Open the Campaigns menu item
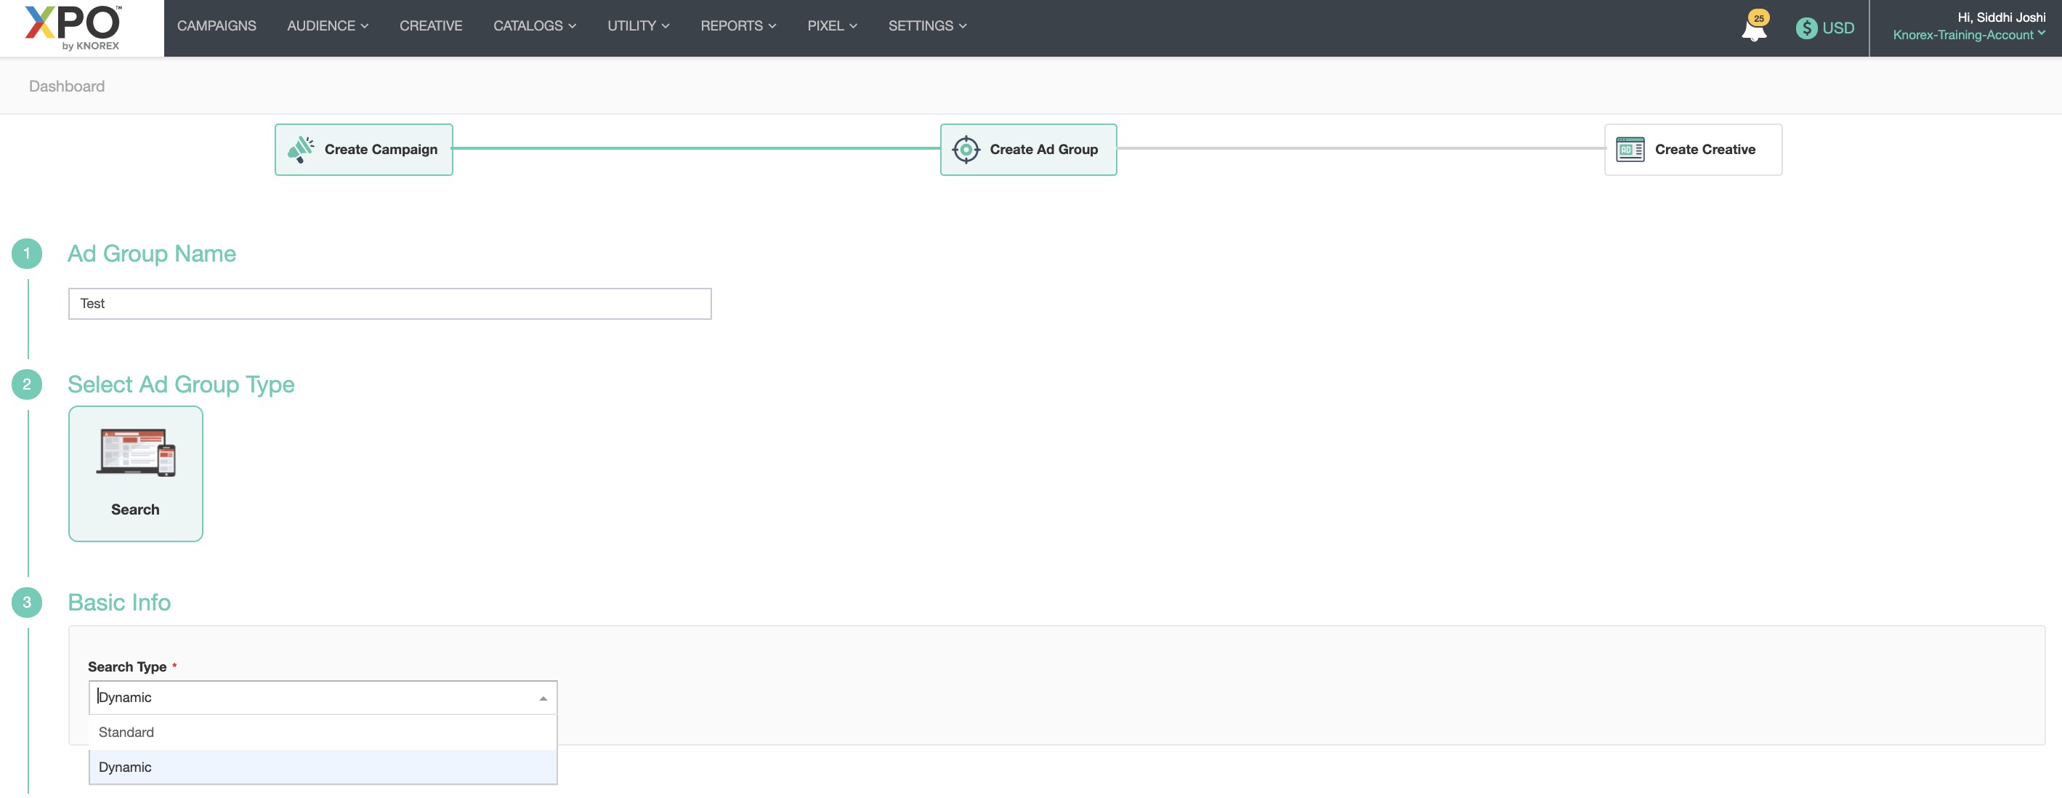 (216, 25)
